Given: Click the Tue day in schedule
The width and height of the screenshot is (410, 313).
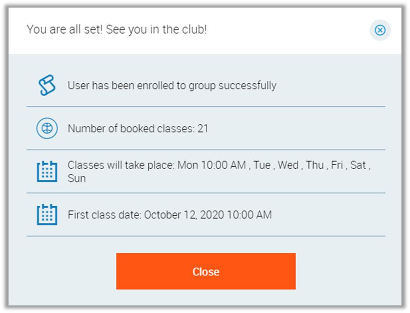Looking at the screenshot, I should click(x=262, y=165).
